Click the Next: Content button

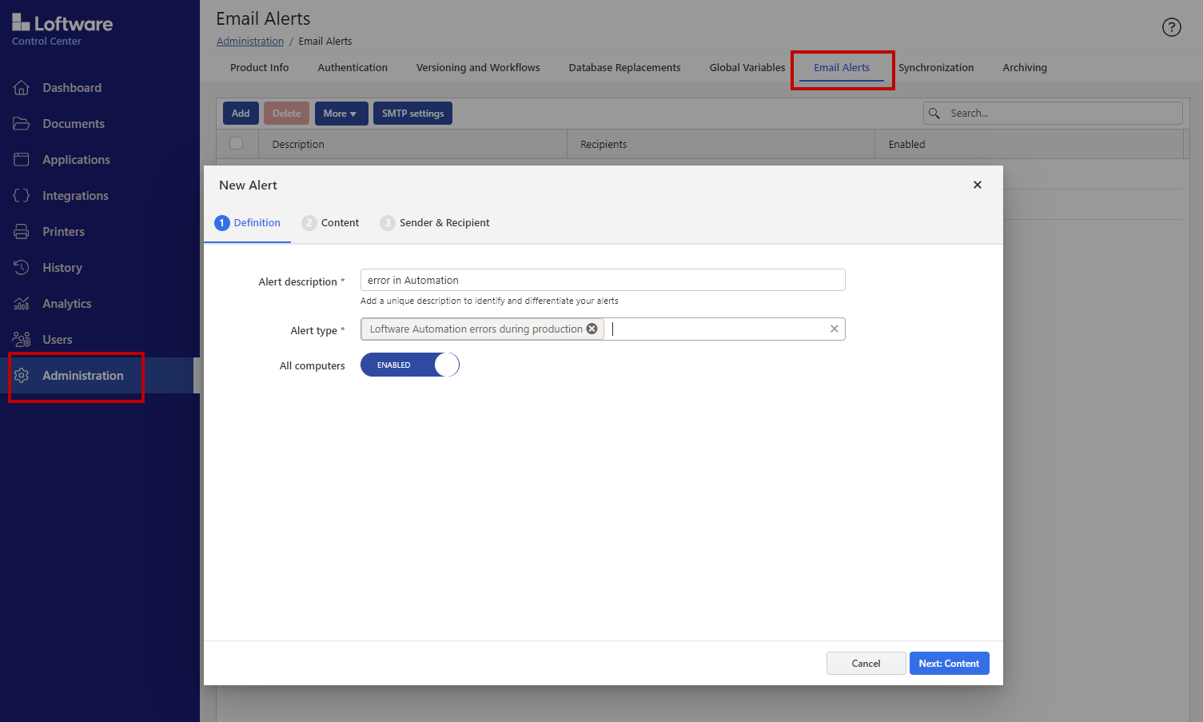[x=949, y=664]
